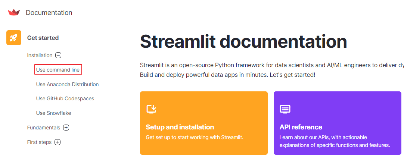Select Use command line page
This screenshot has width=404, height=157.
pos(58,69)
